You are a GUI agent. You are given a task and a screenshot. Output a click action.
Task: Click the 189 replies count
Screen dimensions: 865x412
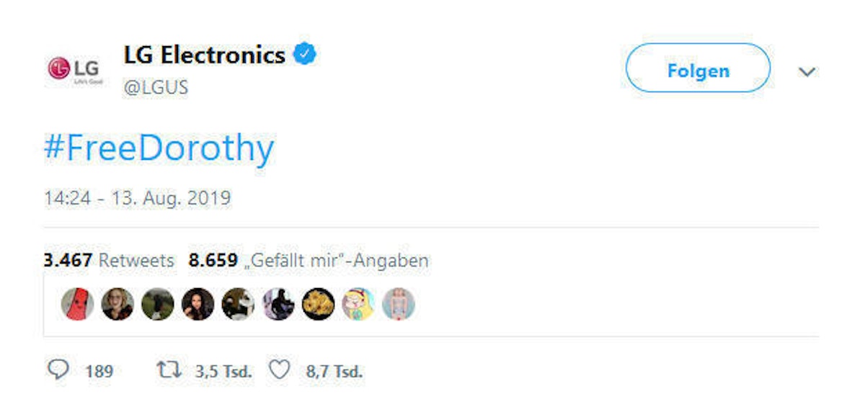[x=99, y=372]
